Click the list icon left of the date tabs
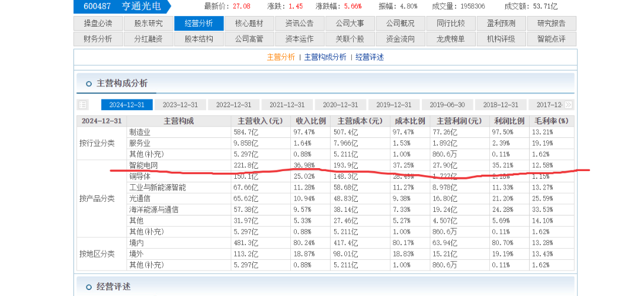644x296 pixels. tap(82, 105)
